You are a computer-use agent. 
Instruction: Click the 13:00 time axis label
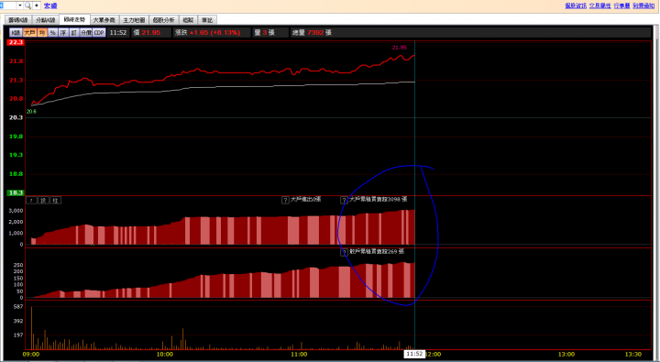[x=566, y=355]
